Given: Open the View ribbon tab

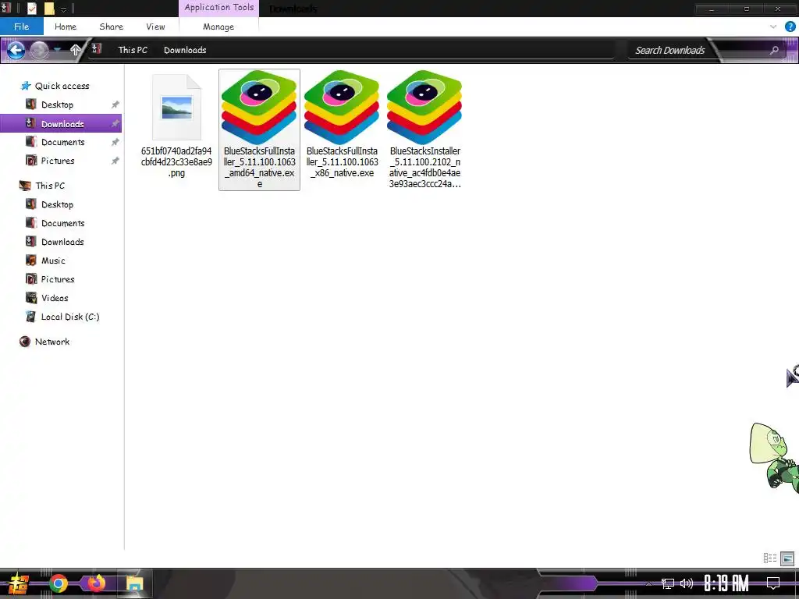Looking at the screenshot, I should click(155, 27).
